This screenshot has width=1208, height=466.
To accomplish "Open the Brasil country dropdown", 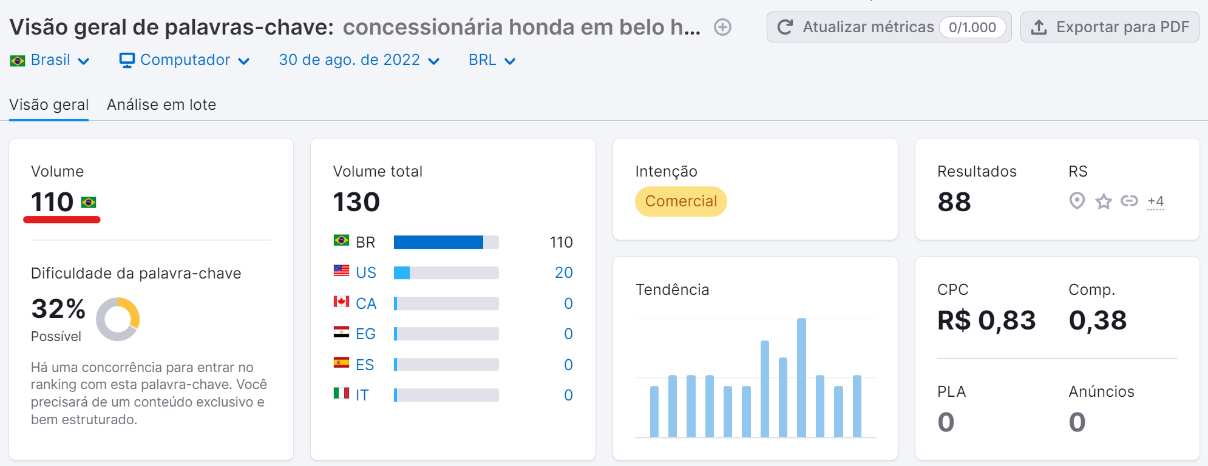I will pyautogui.click(x=50, y=60).
